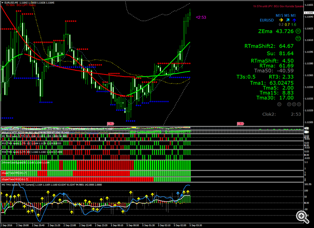Click the gray 'Tma50: -40.59' readout
Image resolution: width=314 pixels, height=228 pixels.
point(274,71)
